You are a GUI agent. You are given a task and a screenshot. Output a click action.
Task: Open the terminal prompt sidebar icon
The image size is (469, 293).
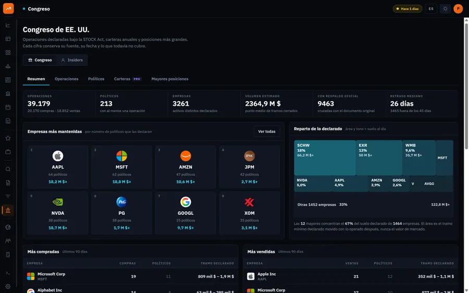(x=8, y=273)
